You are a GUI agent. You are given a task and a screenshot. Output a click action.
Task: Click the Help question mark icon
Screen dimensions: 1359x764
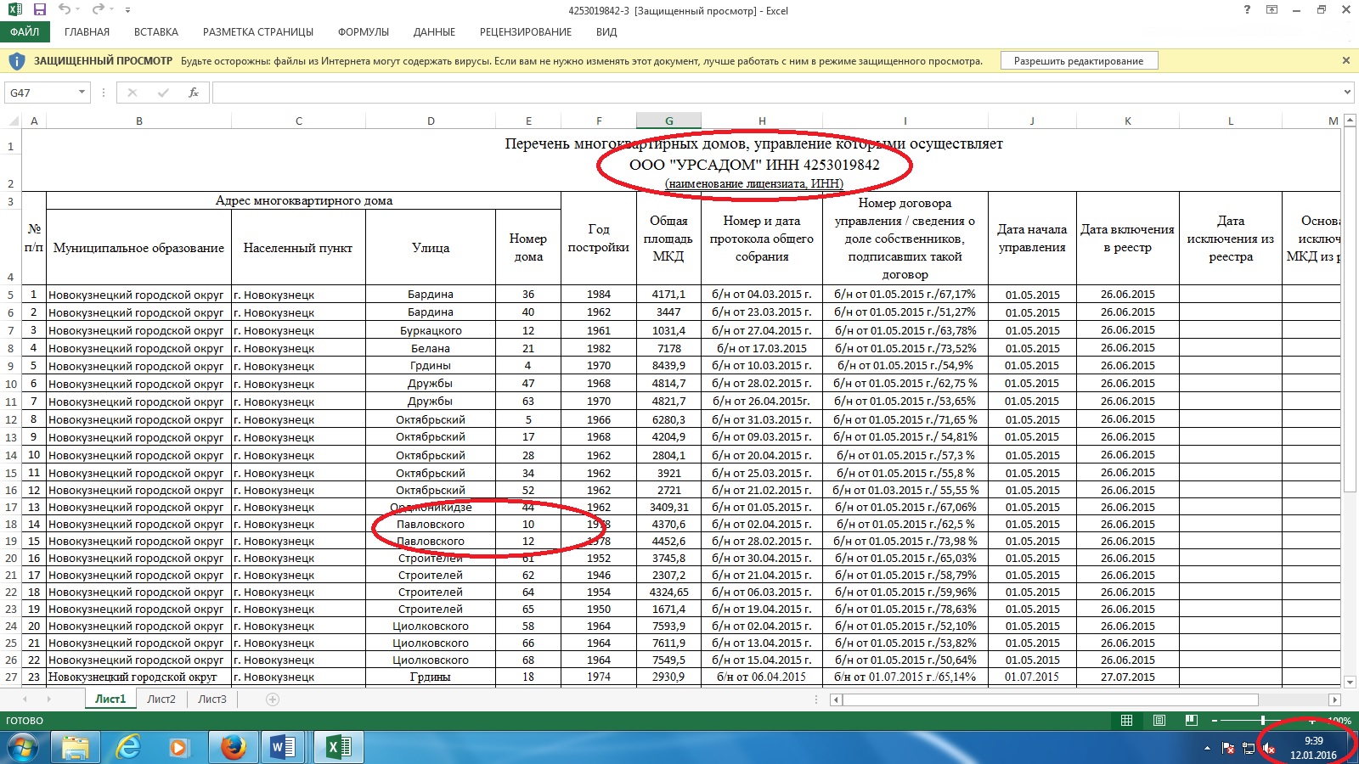pos(1247,10)
